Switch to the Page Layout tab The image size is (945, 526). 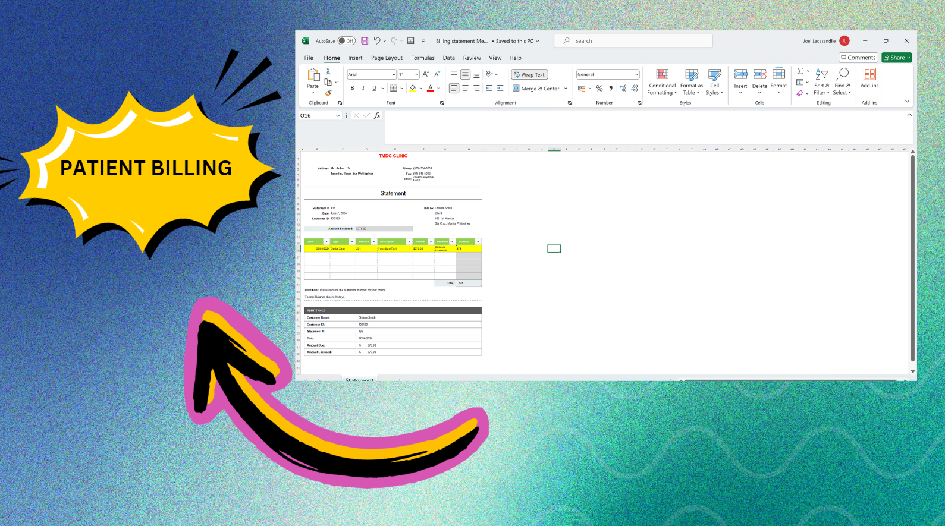387,58
